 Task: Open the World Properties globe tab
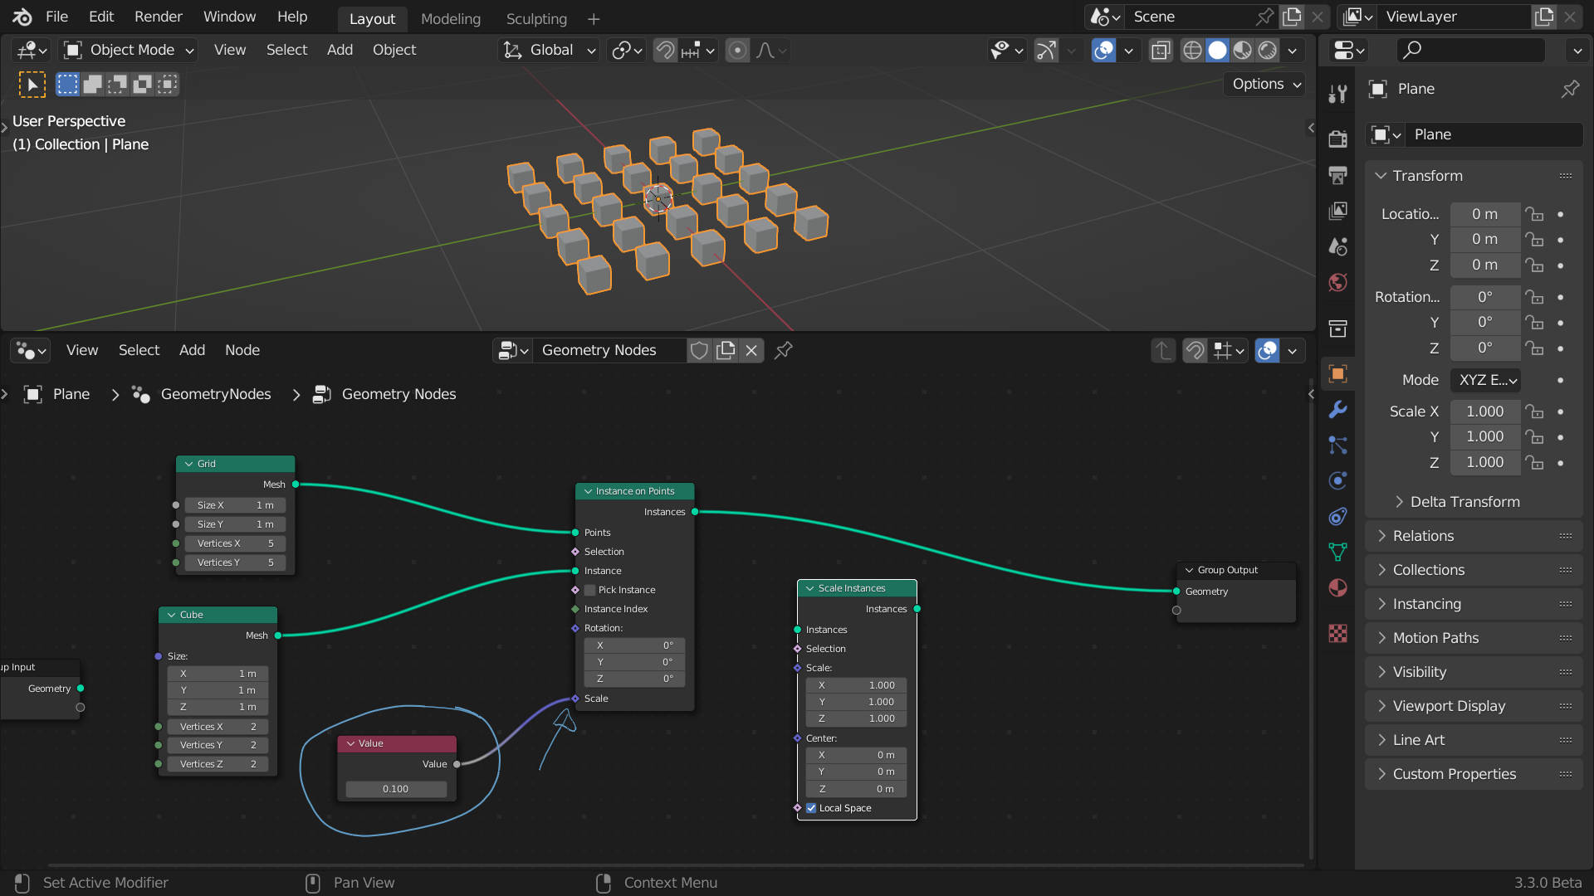pos(1338,282)
